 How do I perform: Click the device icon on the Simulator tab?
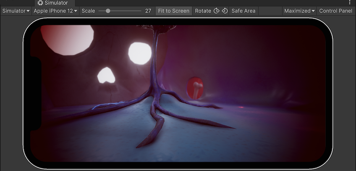pos(40,3)
